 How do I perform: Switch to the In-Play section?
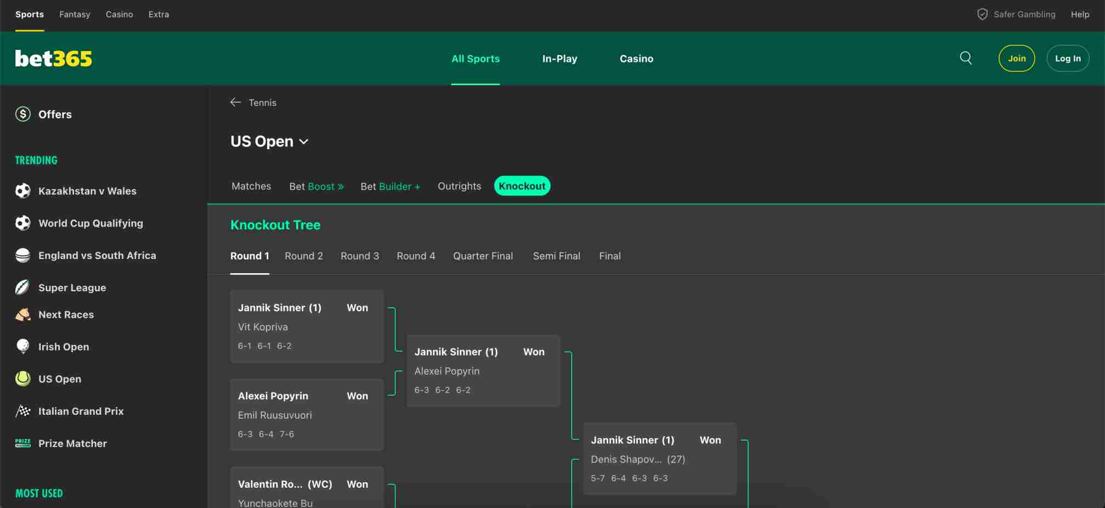pos(559,59)
